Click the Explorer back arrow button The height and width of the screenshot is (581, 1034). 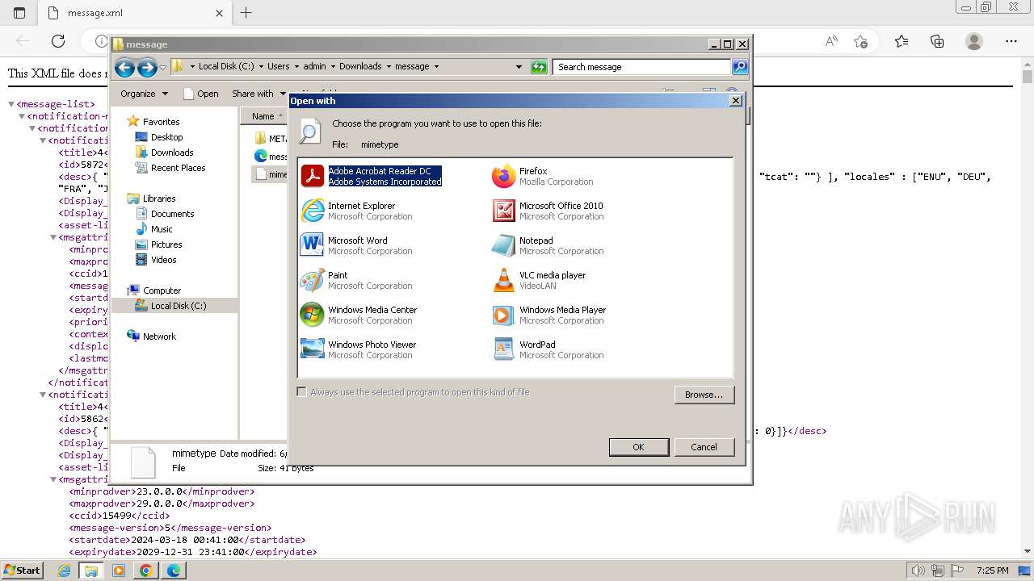[x=124, y=68]
